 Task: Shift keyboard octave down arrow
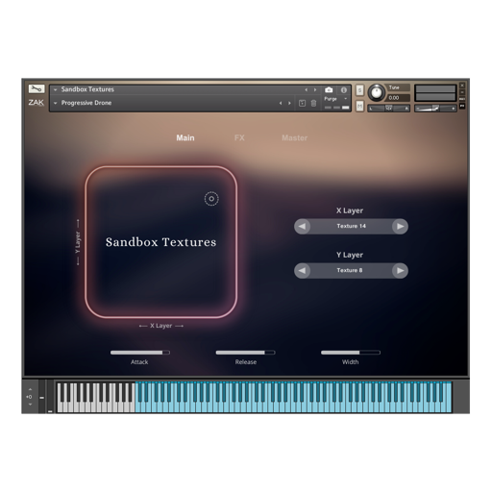pos(30,405)
